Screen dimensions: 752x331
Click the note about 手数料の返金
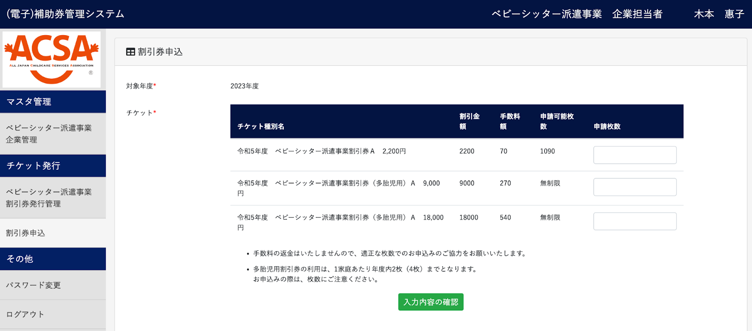point(390,253)
